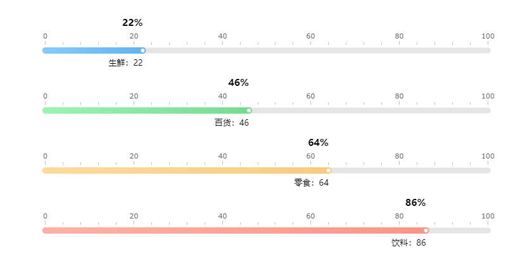
Task: Click the blue 生鲜 slider handle
Action: click(x=142, y=51)
